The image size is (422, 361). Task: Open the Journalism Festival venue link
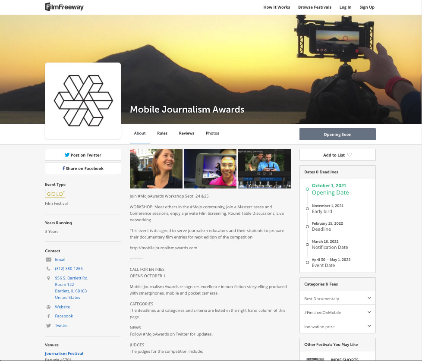coord(64,354)
